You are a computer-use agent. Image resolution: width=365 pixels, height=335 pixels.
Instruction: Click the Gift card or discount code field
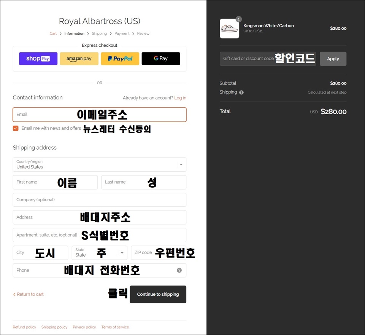(268, 59)
